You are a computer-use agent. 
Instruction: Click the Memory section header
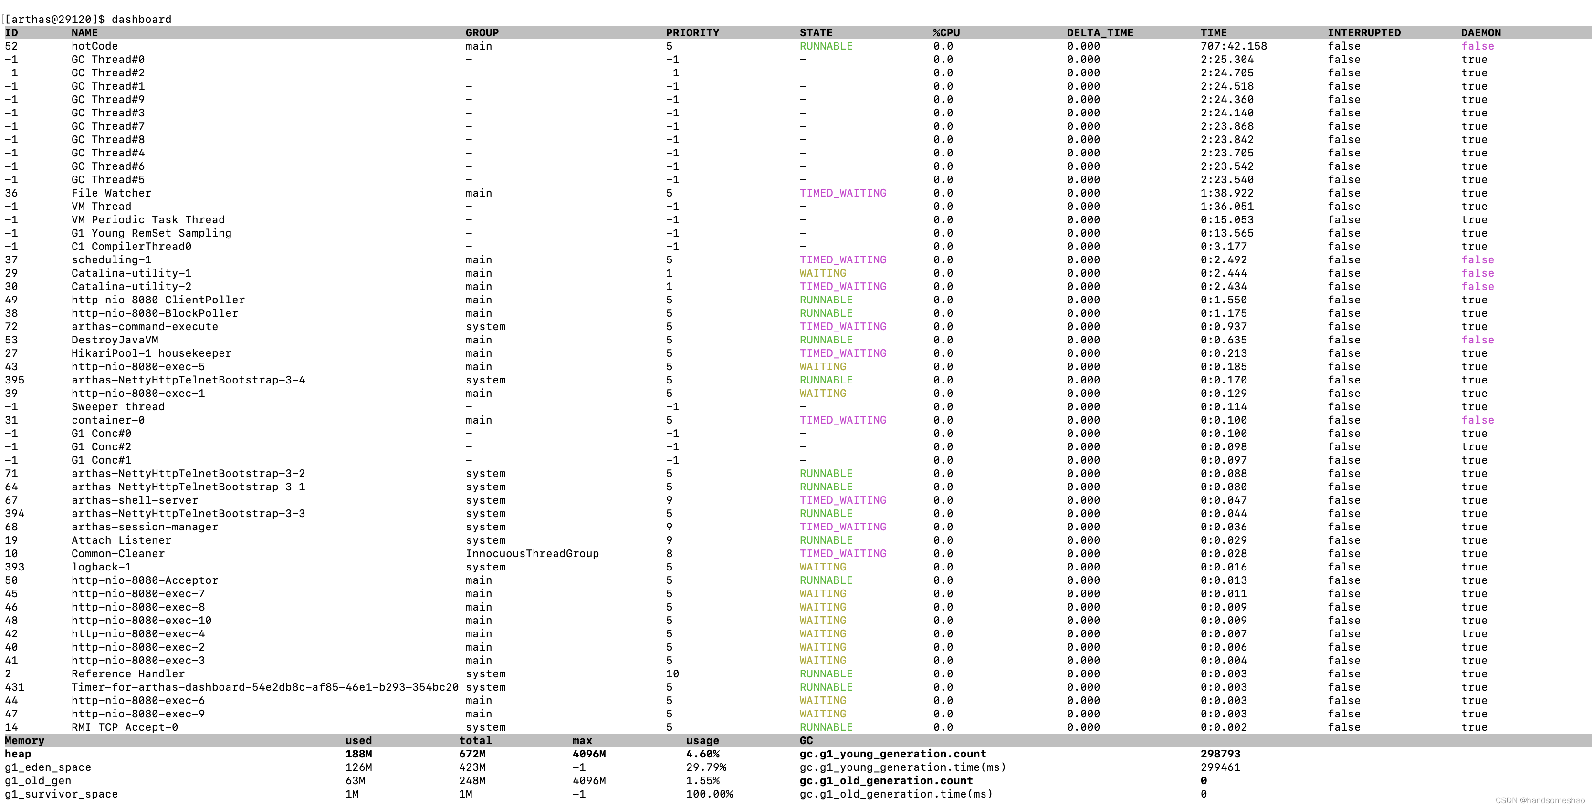click(25, 741)
